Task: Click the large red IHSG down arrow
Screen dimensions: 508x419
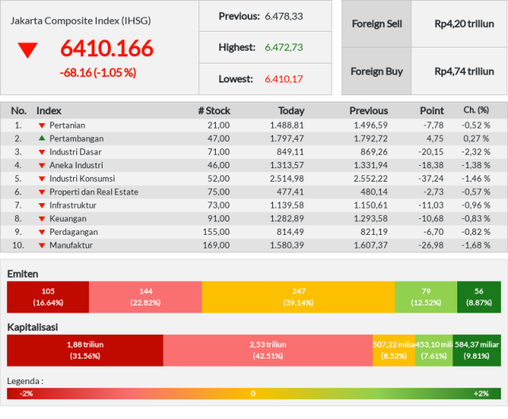Action: 28,50
